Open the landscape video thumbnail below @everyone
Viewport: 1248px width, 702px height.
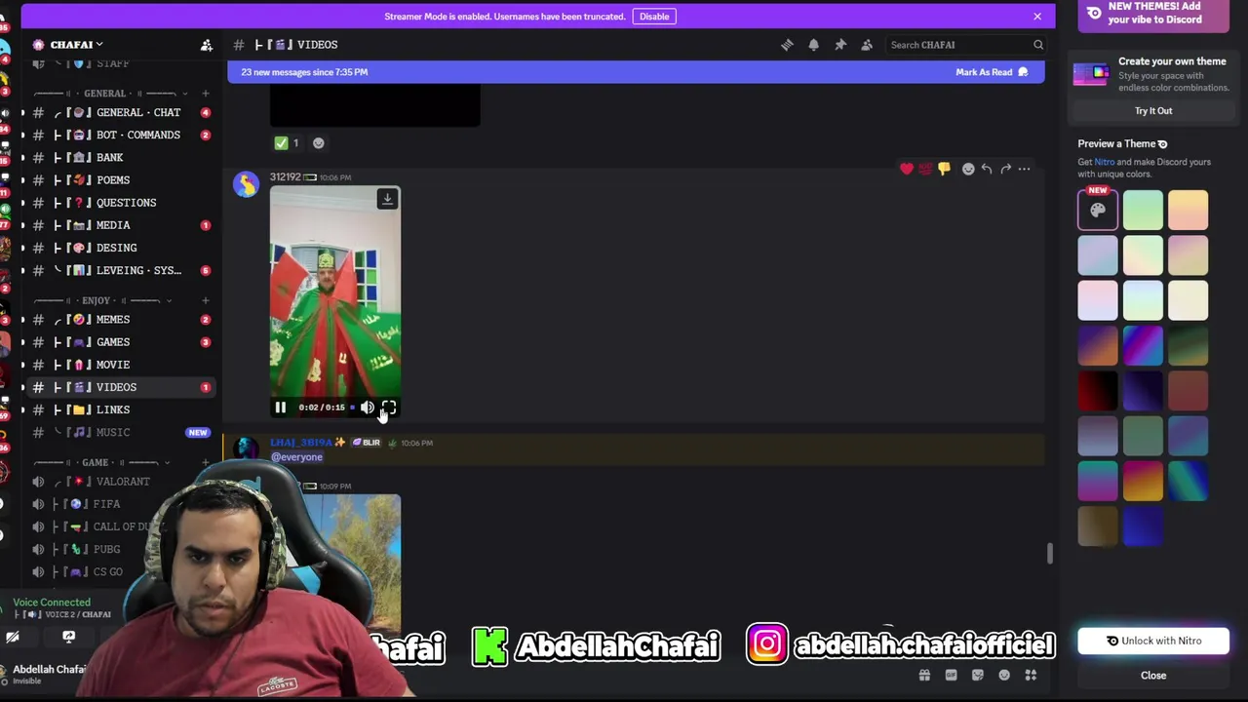335,564
